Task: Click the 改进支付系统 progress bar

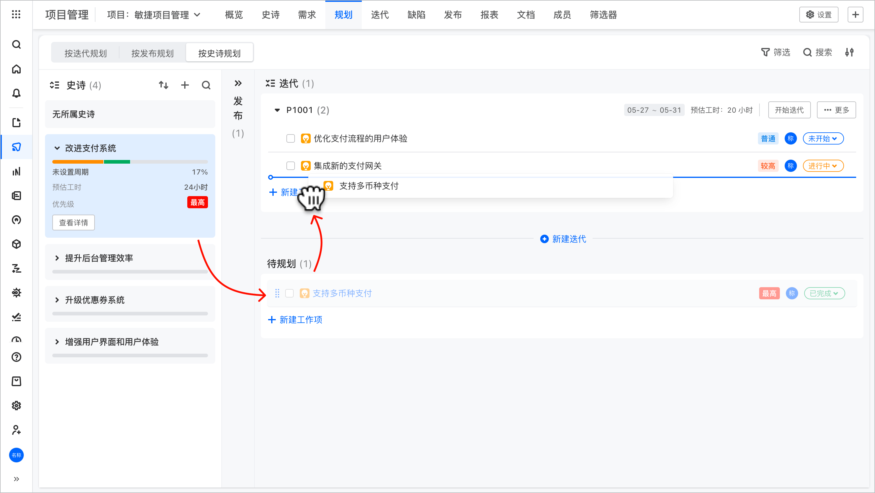Action: click(x=130, y=162)
